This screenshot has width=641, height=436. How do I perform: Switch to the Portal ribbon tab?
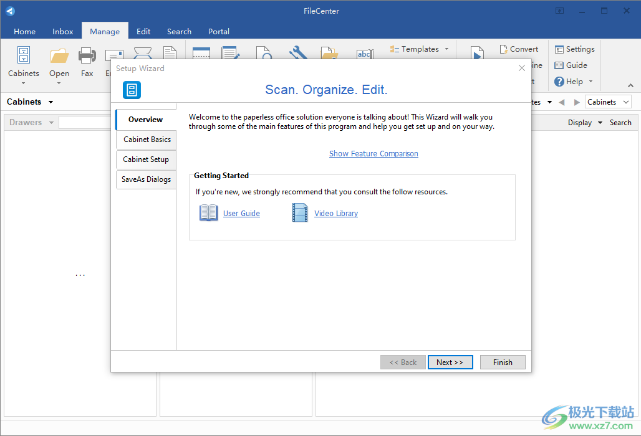tap(219, 31)
